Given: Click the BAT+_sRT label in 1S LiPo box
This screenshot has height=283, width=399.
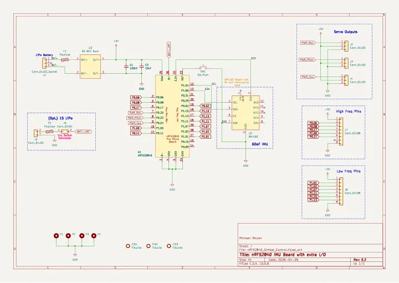Looking at the screenshot, I should coord(83,132).
